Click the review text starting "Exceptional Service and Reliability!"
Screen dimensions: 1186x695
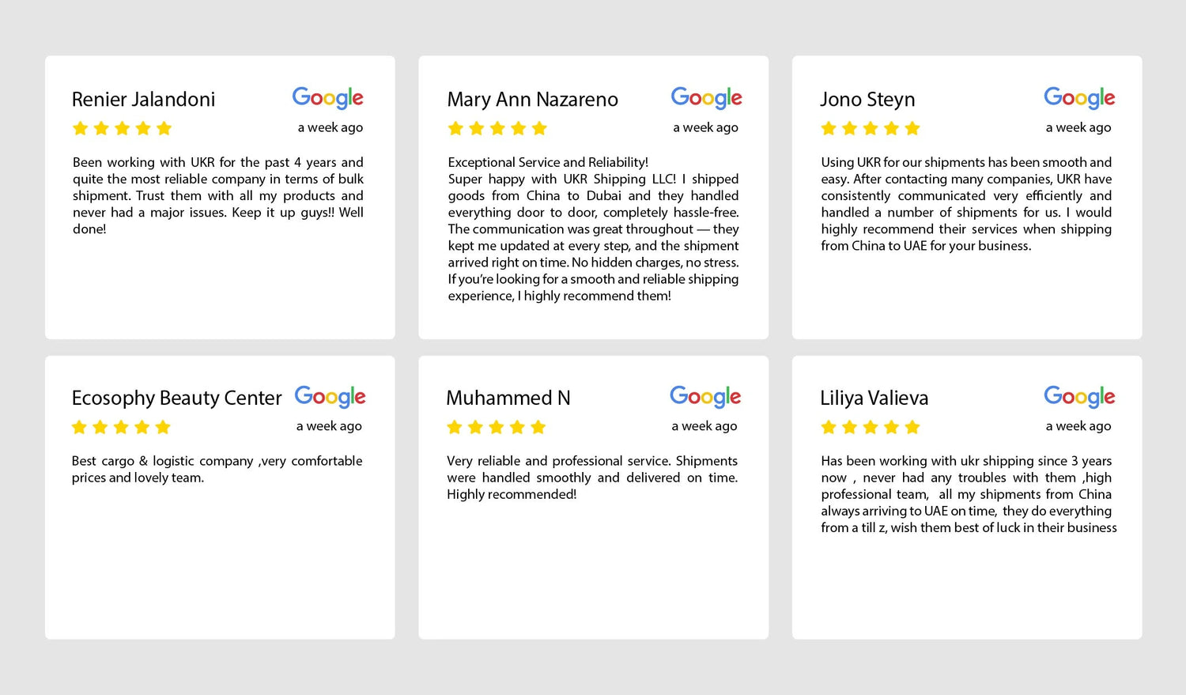[x=593, y=229]
